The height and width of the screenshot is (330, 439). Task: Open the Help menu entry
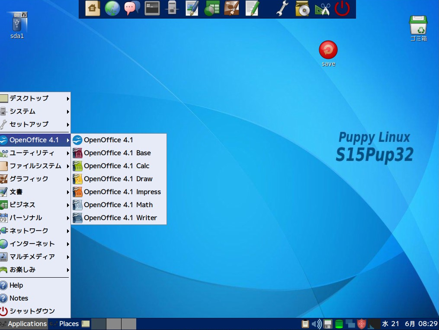35,285
